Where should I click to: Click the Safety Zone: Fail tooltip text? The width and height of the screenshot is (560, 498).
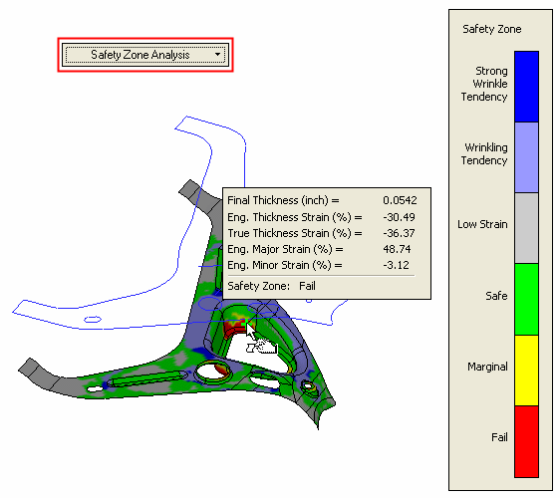coord(271,286)
